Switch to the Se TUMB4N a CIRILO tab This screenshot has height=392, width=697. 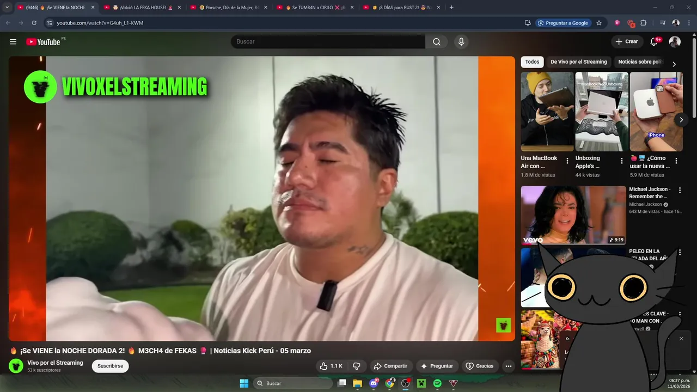pos(314,8)
